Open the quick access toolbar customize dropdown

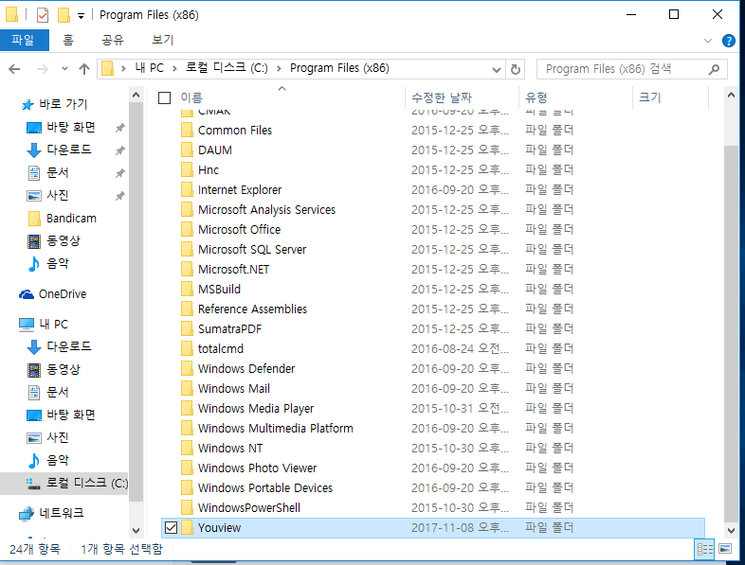tap(81, 16)
